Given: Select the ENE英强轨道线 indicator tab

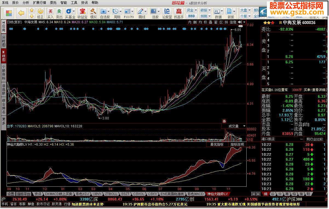Looking at the screenshot, I should pyautogui.click(x=172, y=194).
